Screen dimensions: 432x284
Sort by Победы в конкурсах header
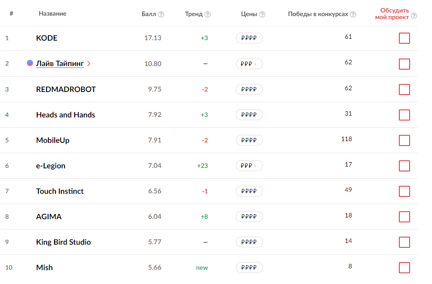tap(318, 14)
